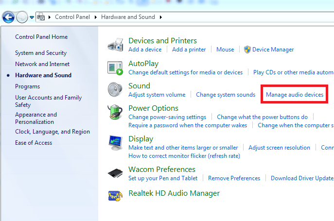This screenshot has height=221, width=334.
Task: Click Make text and other items larger or smaller
Action: point(183,148)
